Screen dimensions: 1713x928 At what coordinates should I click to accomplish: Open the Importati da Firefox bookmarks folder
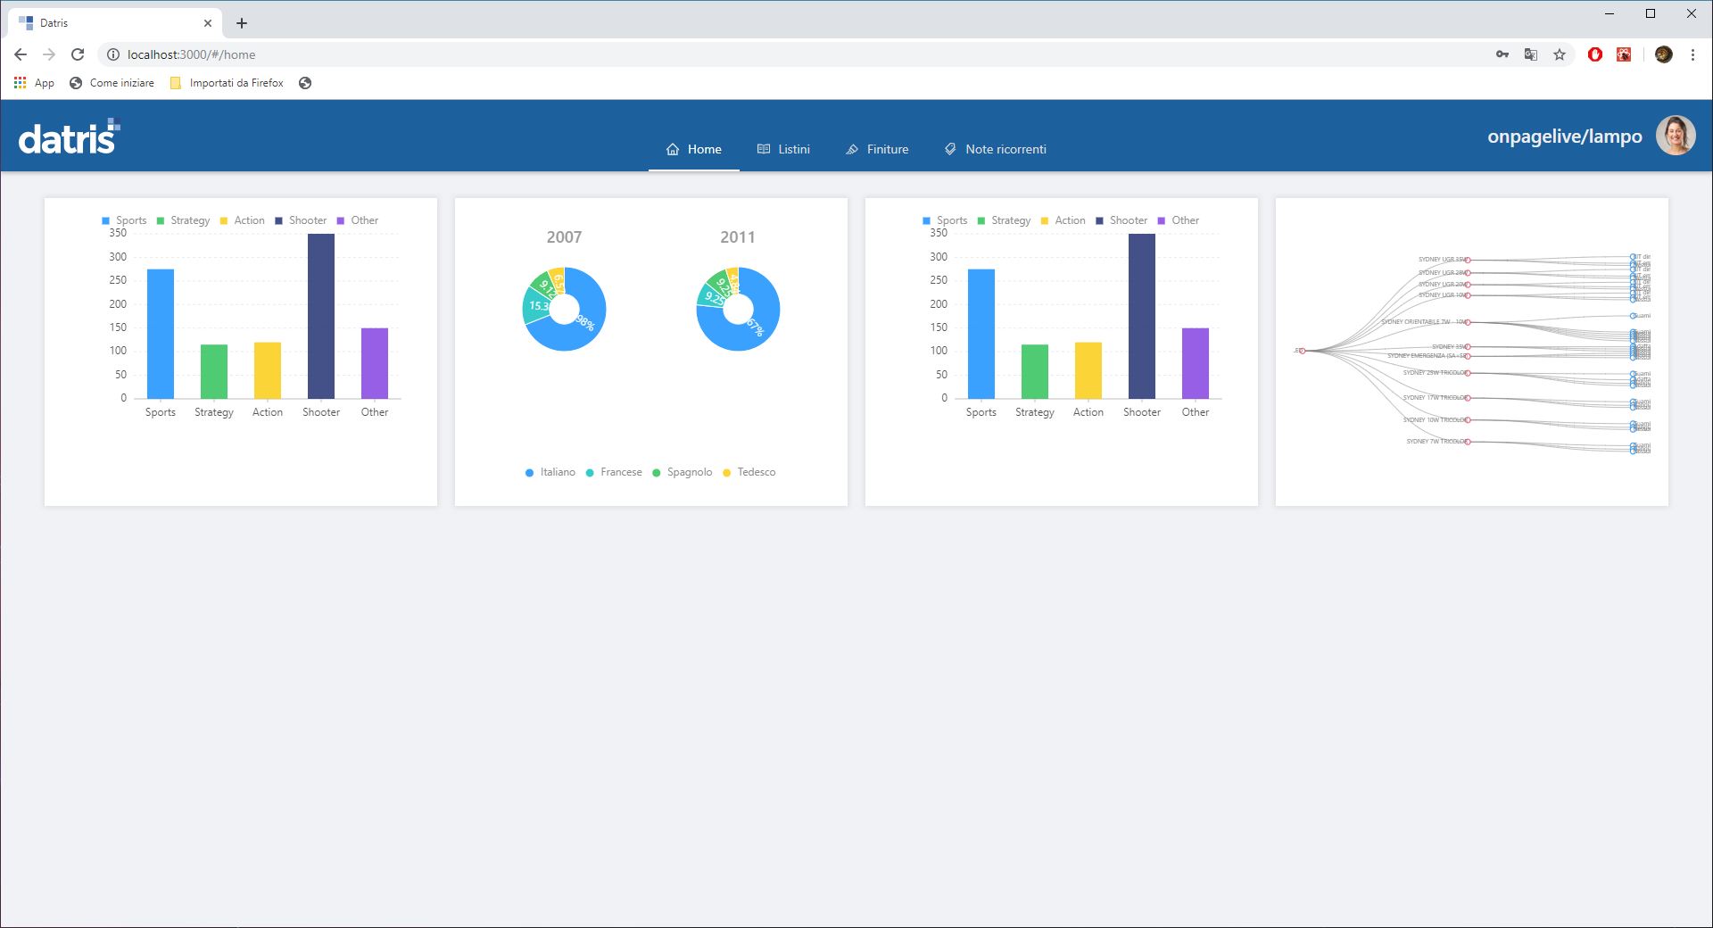[x=227, y=83]
